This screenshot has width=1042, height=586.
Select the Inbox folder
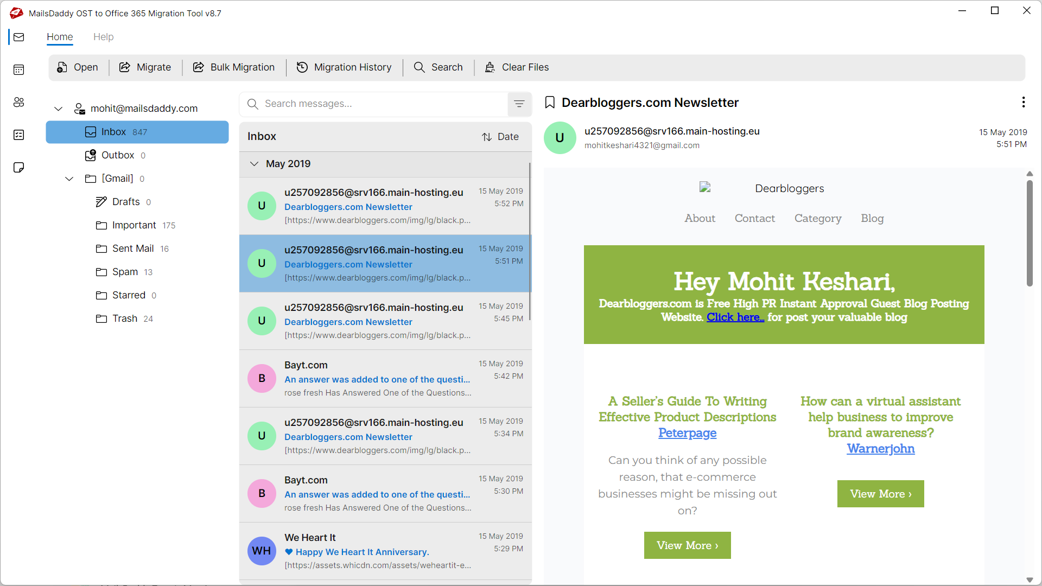click(x=137, y=132)
